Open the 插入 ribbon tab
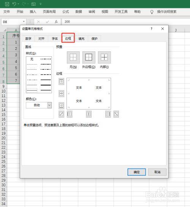Viewport: 190px width, 207px height. (x=33, y=12)
